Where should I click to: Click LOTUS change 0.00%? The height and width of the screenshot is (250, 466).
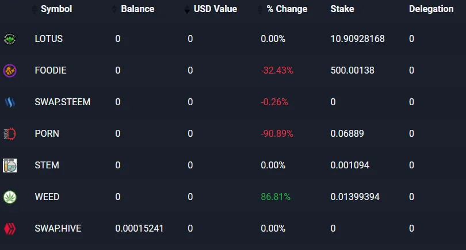pos(273,39)
